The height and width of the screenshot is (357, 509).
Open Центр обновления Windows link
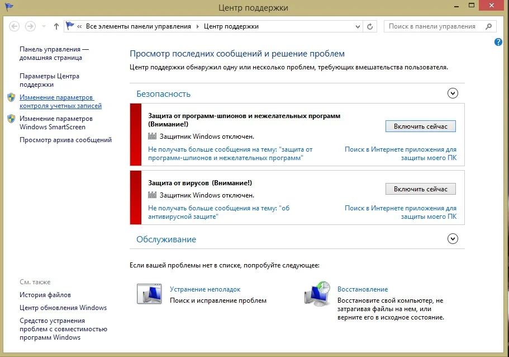[63, 308]
